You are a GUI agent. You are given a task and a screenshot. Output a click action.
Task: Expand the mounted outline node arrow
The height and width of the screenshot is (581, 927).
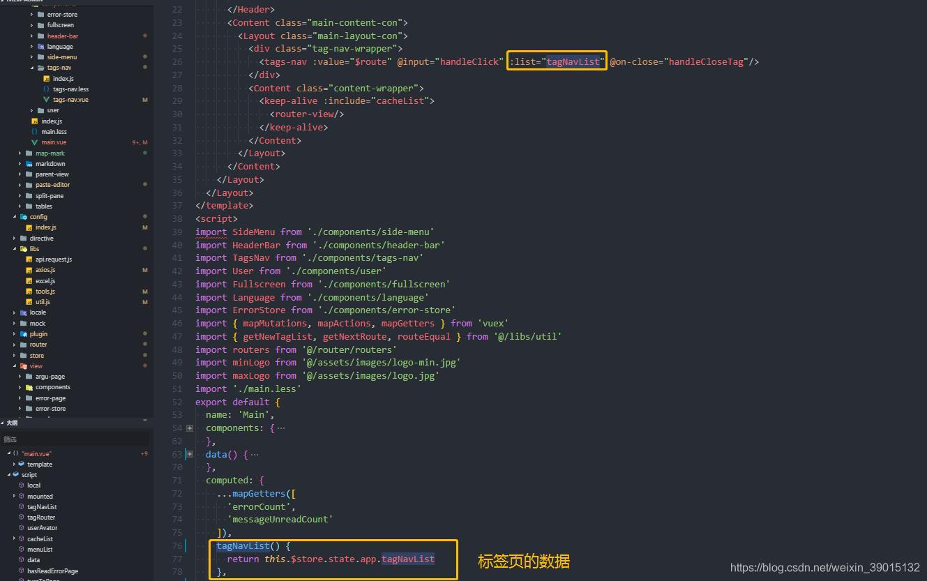coord(14,497)
